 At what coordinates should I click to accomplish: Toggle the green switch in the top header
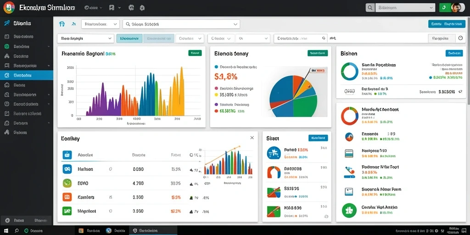[445, 8]
